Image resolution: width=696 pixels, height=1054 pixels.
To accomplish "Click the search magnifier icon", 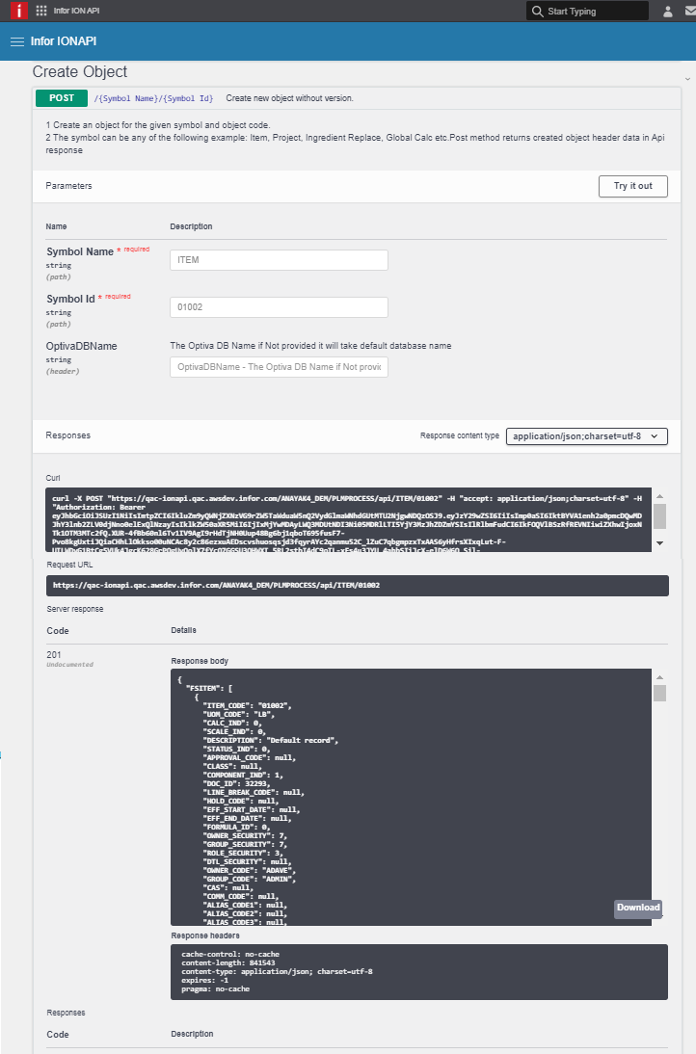I will tap(537, 11).
